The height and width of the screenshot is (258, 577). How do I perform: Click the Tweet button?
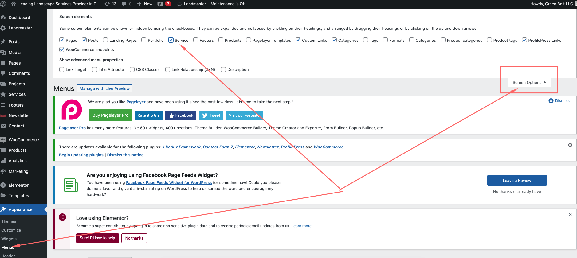point(211,115)
